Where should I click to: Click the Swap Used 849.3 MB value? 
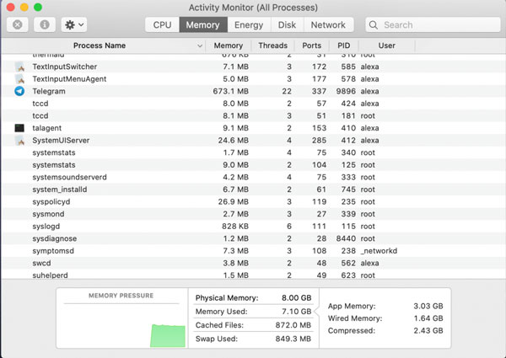coord(293,339)
